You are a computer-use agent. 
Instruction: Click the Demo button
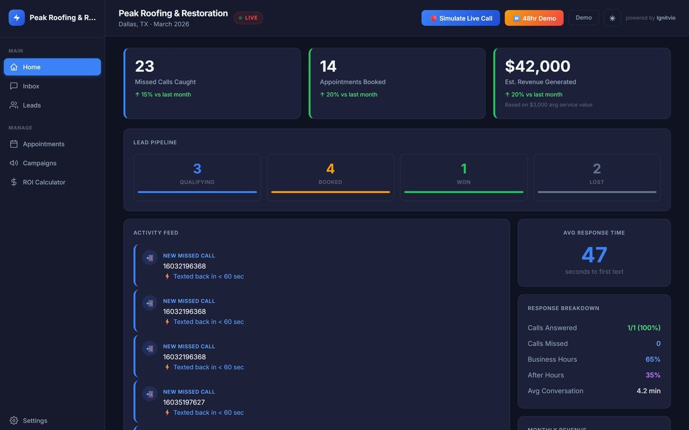click(583, 18)
